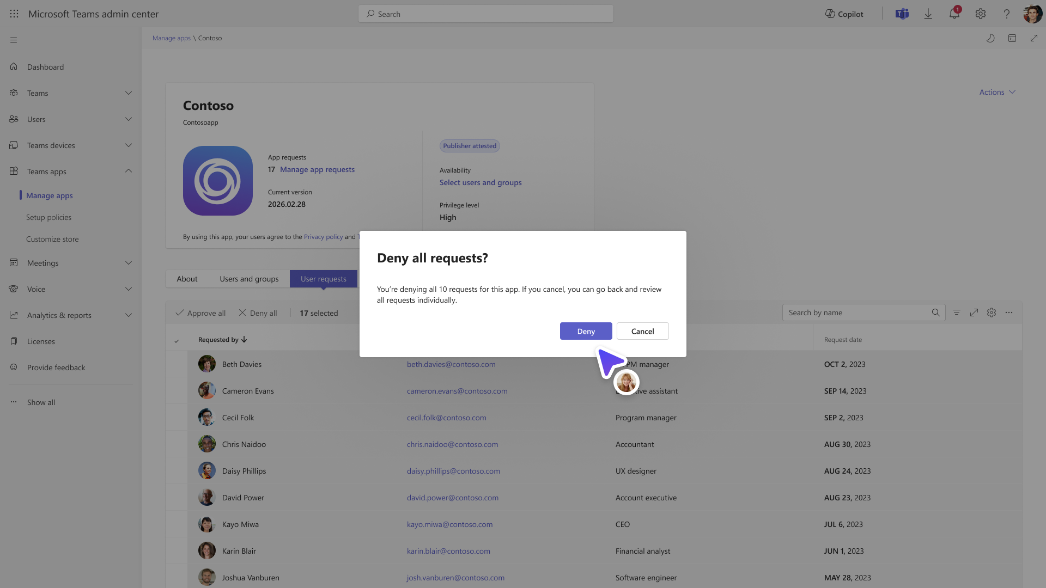The image size is (1046, 588).
Task: Open the Actions dropdown
Action: pos(997,92)
